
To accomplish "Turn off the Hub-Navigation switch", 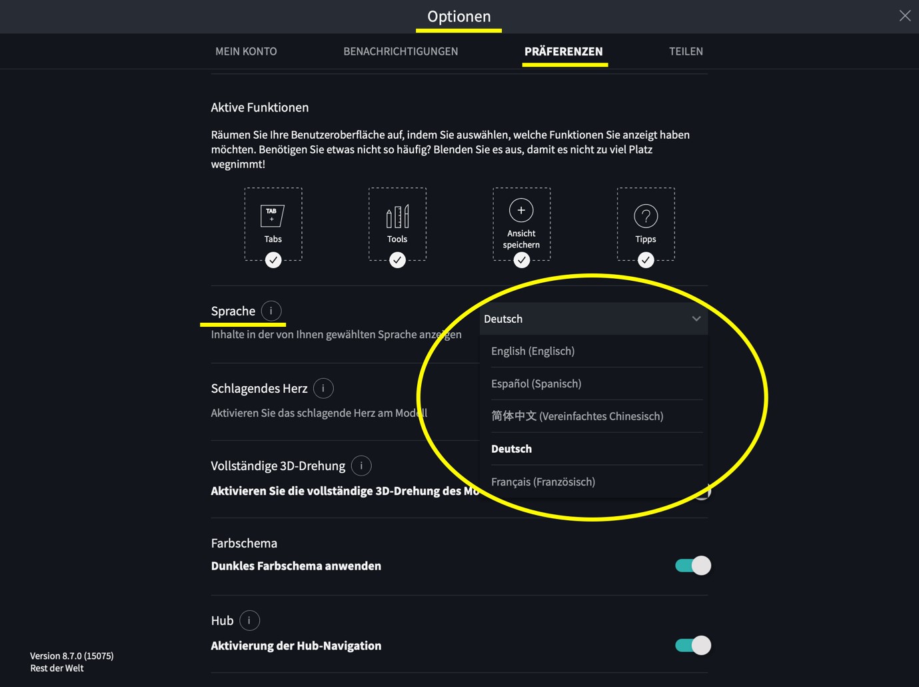I will pos(692,645).
